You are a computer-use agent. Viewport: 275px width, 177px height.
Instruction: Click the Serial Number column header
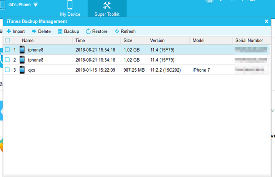tap(249, 40)
